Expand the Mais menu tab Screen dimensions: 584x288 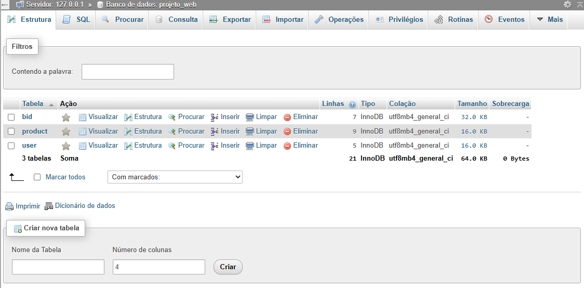550,20
